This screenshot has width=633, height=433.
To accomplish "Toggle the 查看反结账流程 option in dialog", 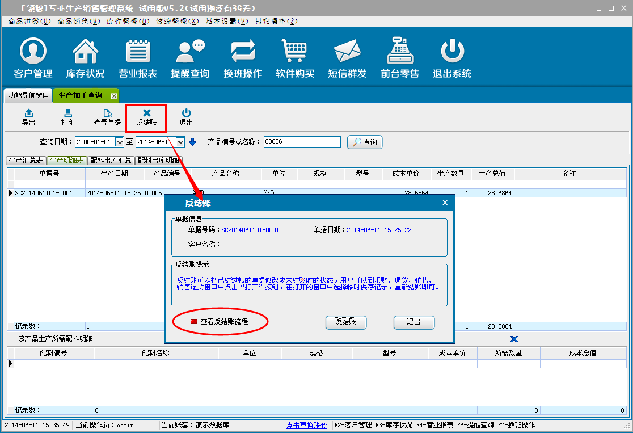I will [x=194, y=322].
